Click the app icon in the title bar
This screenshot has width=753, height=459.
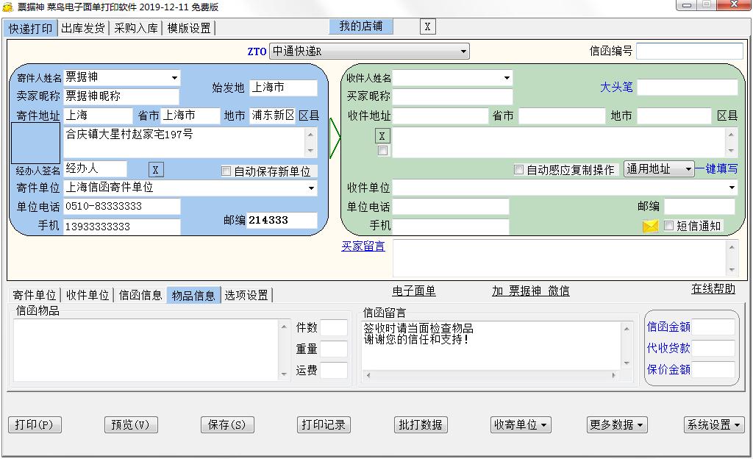[x=8, y=7]
